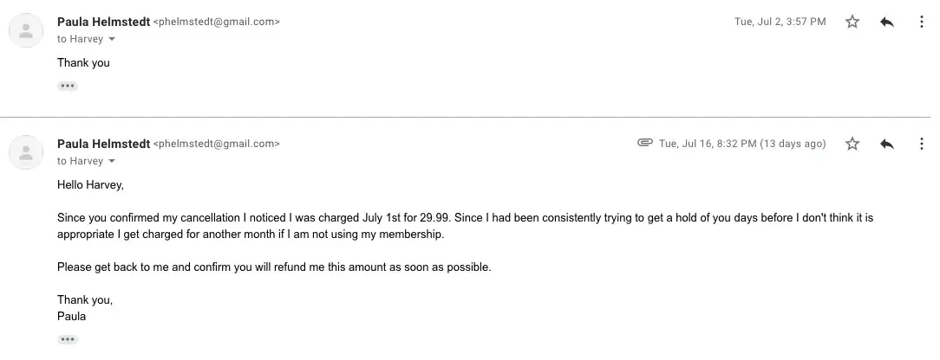This screenshot has width=940, height=360.
Task: Star the July 16 refund request message
Action: point(852,144)
